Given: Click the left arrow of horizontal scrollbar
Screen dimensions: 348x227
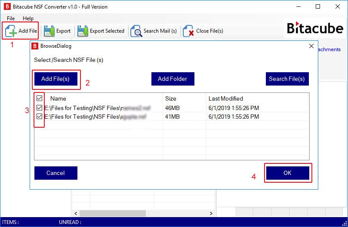Looking at the screenshot, I should tap(76, 214).
